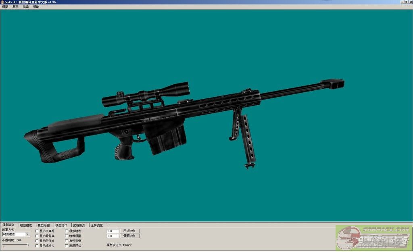Open the 编译 menu
Viewport: 413px width, 252px height.
point(26,7)
